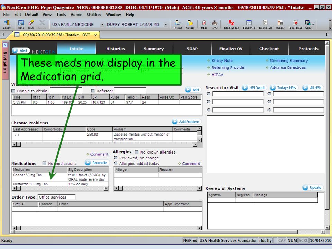Select first left Reason for Visit radio
Viewport: 332px width, 249px height.
click(x=209, y=94)
